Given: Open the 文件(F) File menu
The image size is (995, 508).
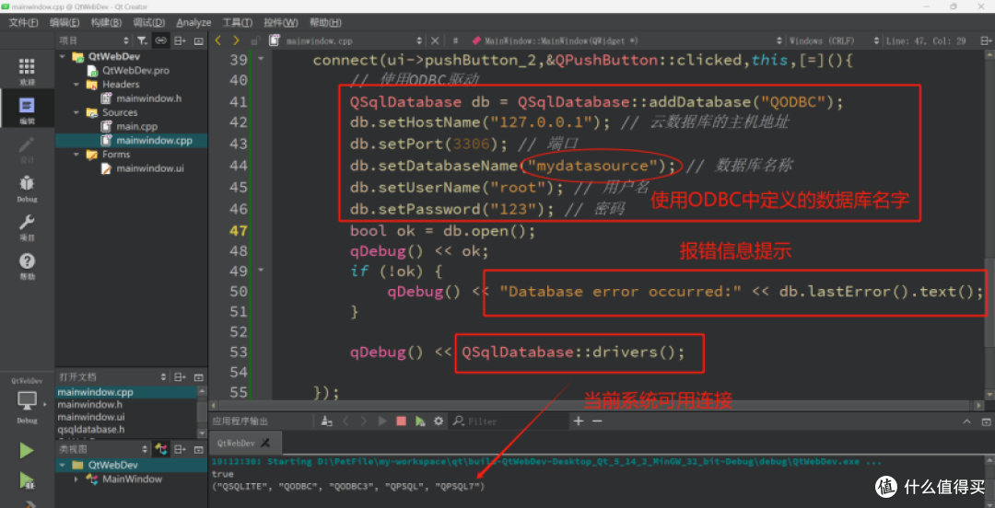Looking at the screenshot, I should (23, 22).
